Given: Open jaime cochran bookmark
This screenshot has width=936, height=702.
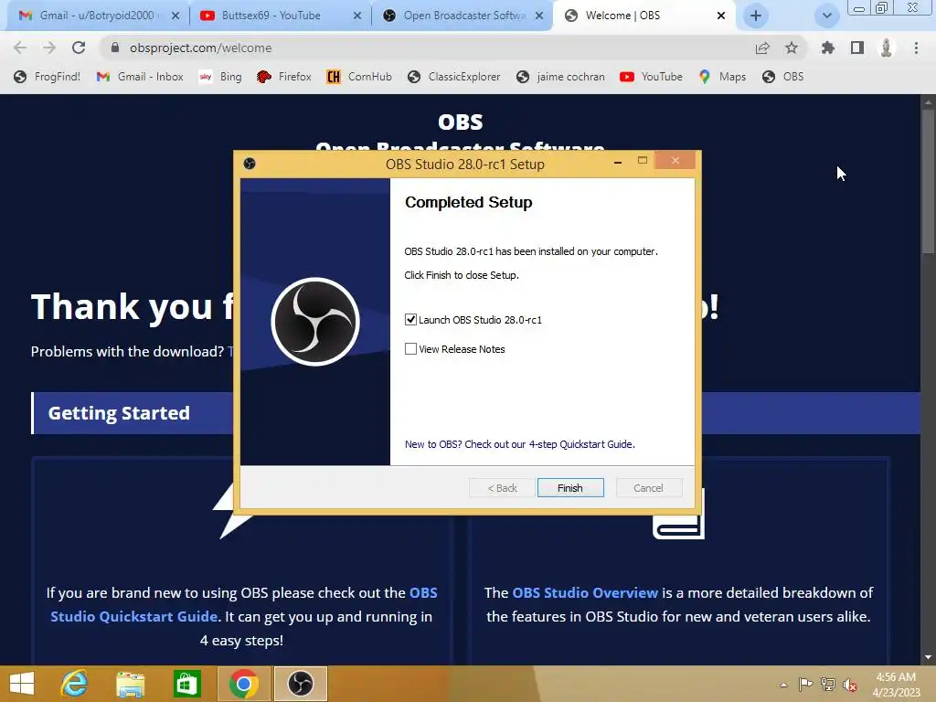Looking at the screenshot, I should [x=560, y=77].
